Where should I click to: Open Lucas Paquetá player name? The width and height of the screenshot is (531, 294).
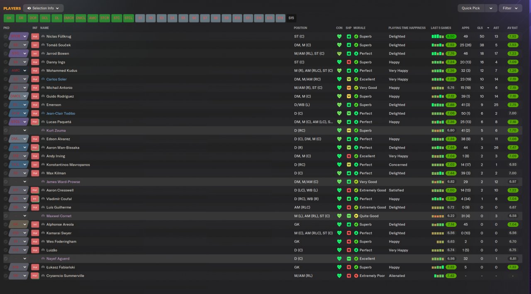coord(59,122)
